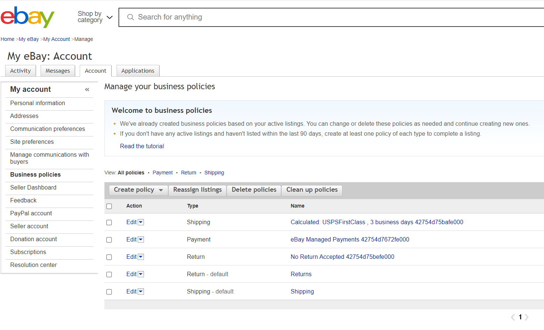Image resolution: width=544 pixels, height=330 pixels.
Task: Switch to the Messages tab
Action: tap(58, 70)
